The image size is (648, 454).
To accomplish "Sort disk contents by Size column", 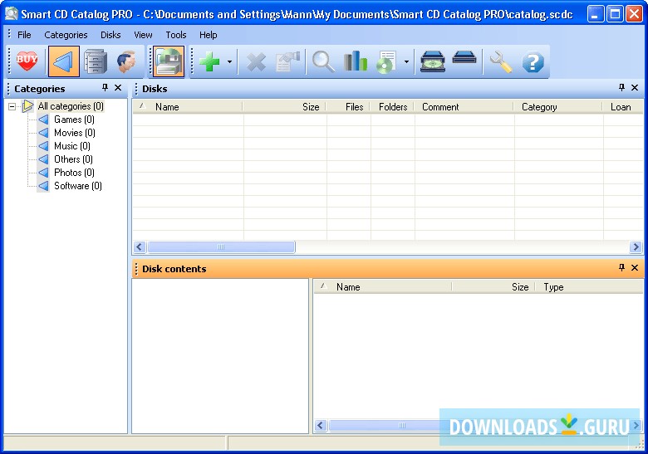I will pos(493,287).
